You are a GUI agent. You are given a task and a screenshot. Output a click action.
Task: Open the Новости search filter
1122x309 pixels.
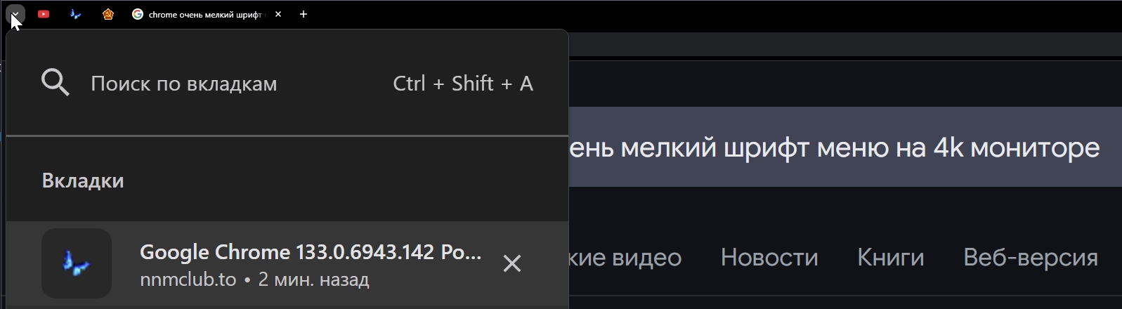tap(769, 258)
